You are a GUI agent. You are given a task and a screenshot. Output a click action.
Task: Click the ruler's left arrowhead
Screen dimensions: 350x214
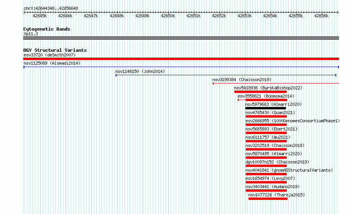24,12
